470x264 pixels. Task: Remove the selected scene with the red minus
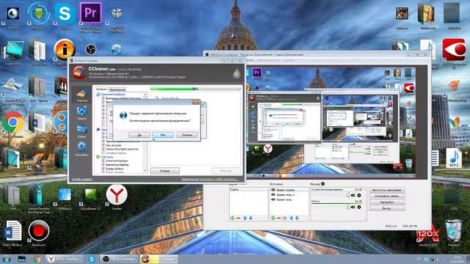click(x=238, y=219)
